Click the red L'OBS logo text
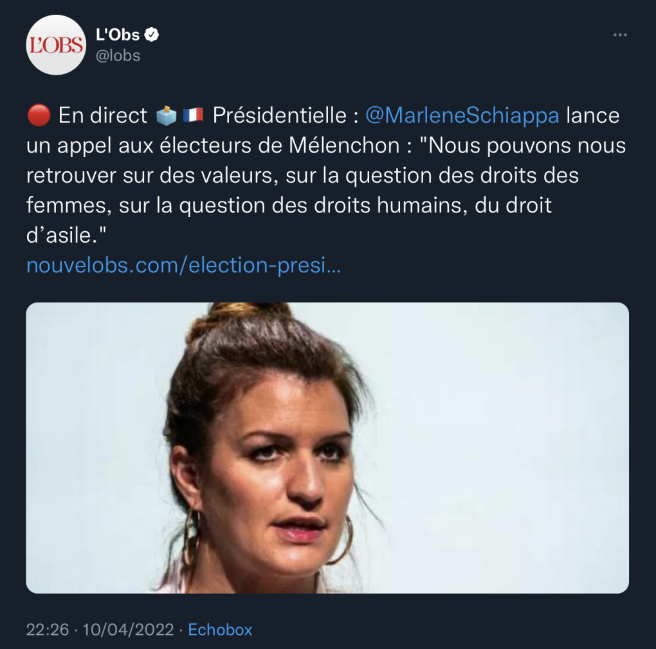 pyautogui.click(x=56, y=46)
